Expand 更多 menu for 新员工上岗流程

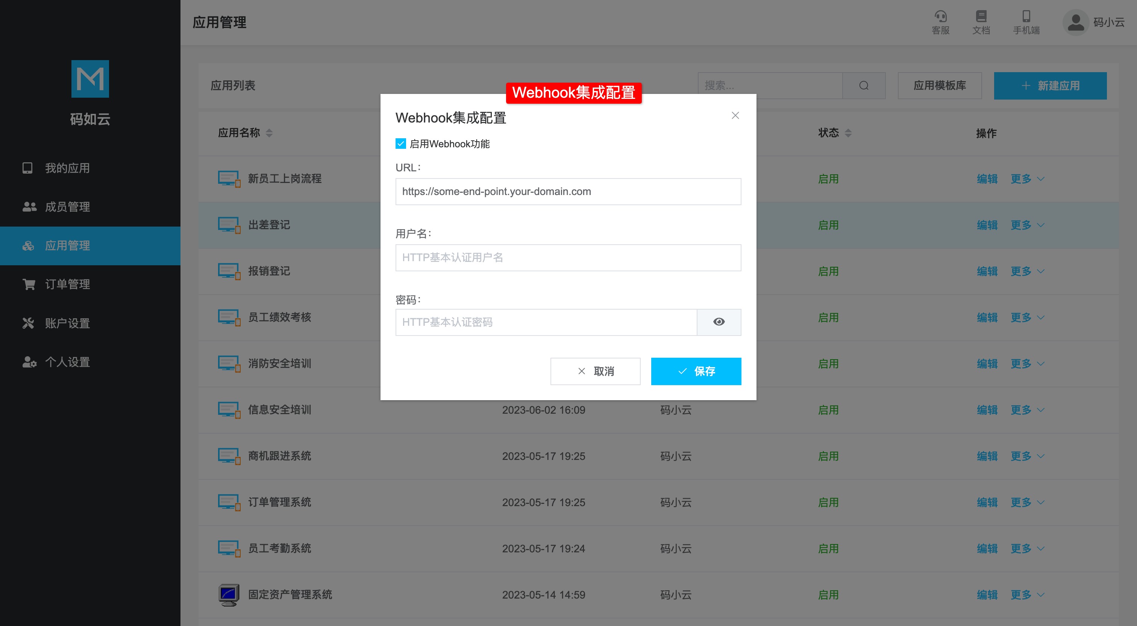click(1027, 178)
